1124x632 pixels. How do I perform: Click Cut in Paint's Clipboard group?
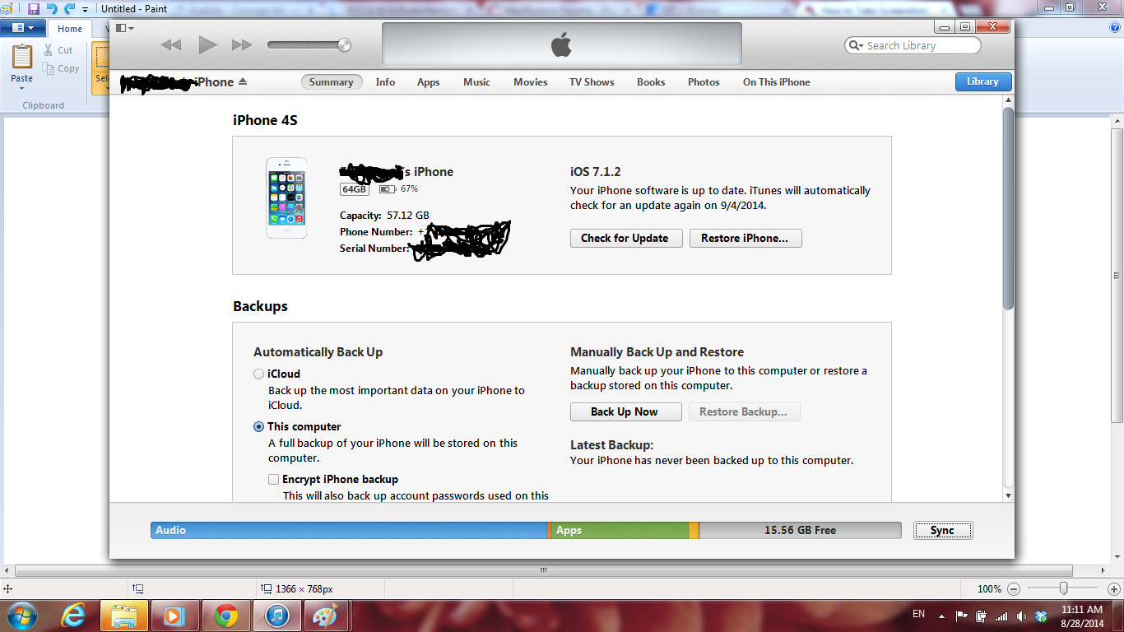click(58, 50)
